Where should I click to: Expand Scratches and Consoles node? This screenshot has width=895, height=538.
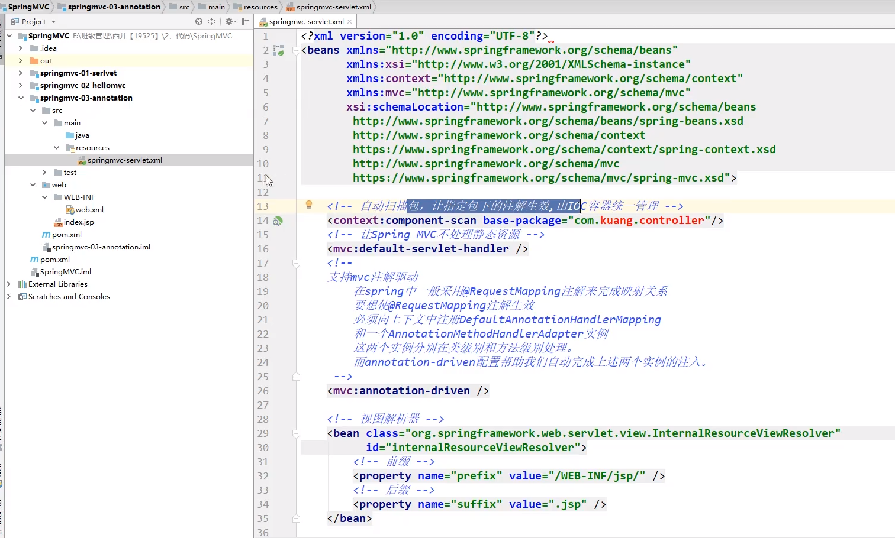[x=9, y=297]
